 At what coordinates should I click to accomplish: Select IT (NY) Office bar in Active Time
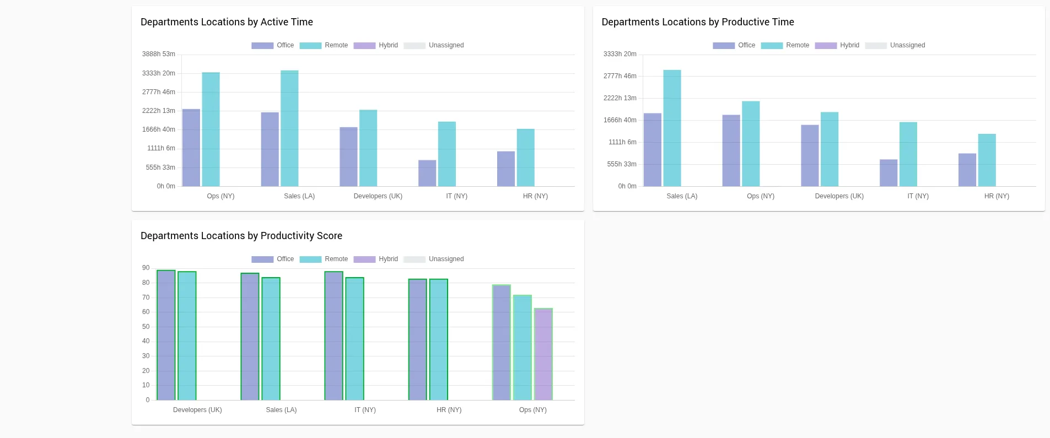(x=427, y=173)
